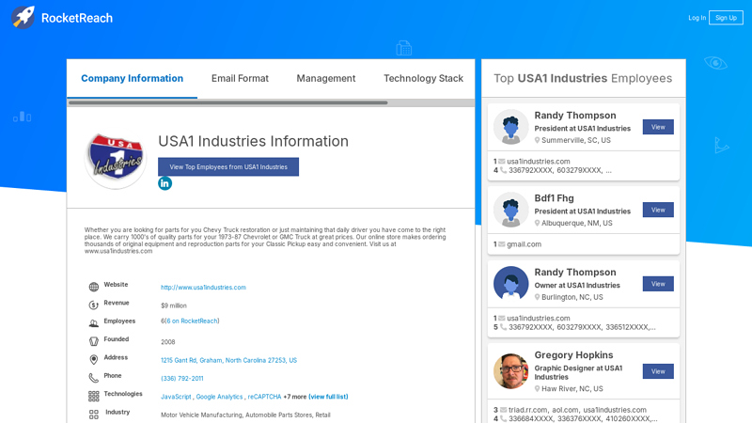Click location pin next to Haw River, NC
This screenshot has width=752, height=423.
coord(537,389)
